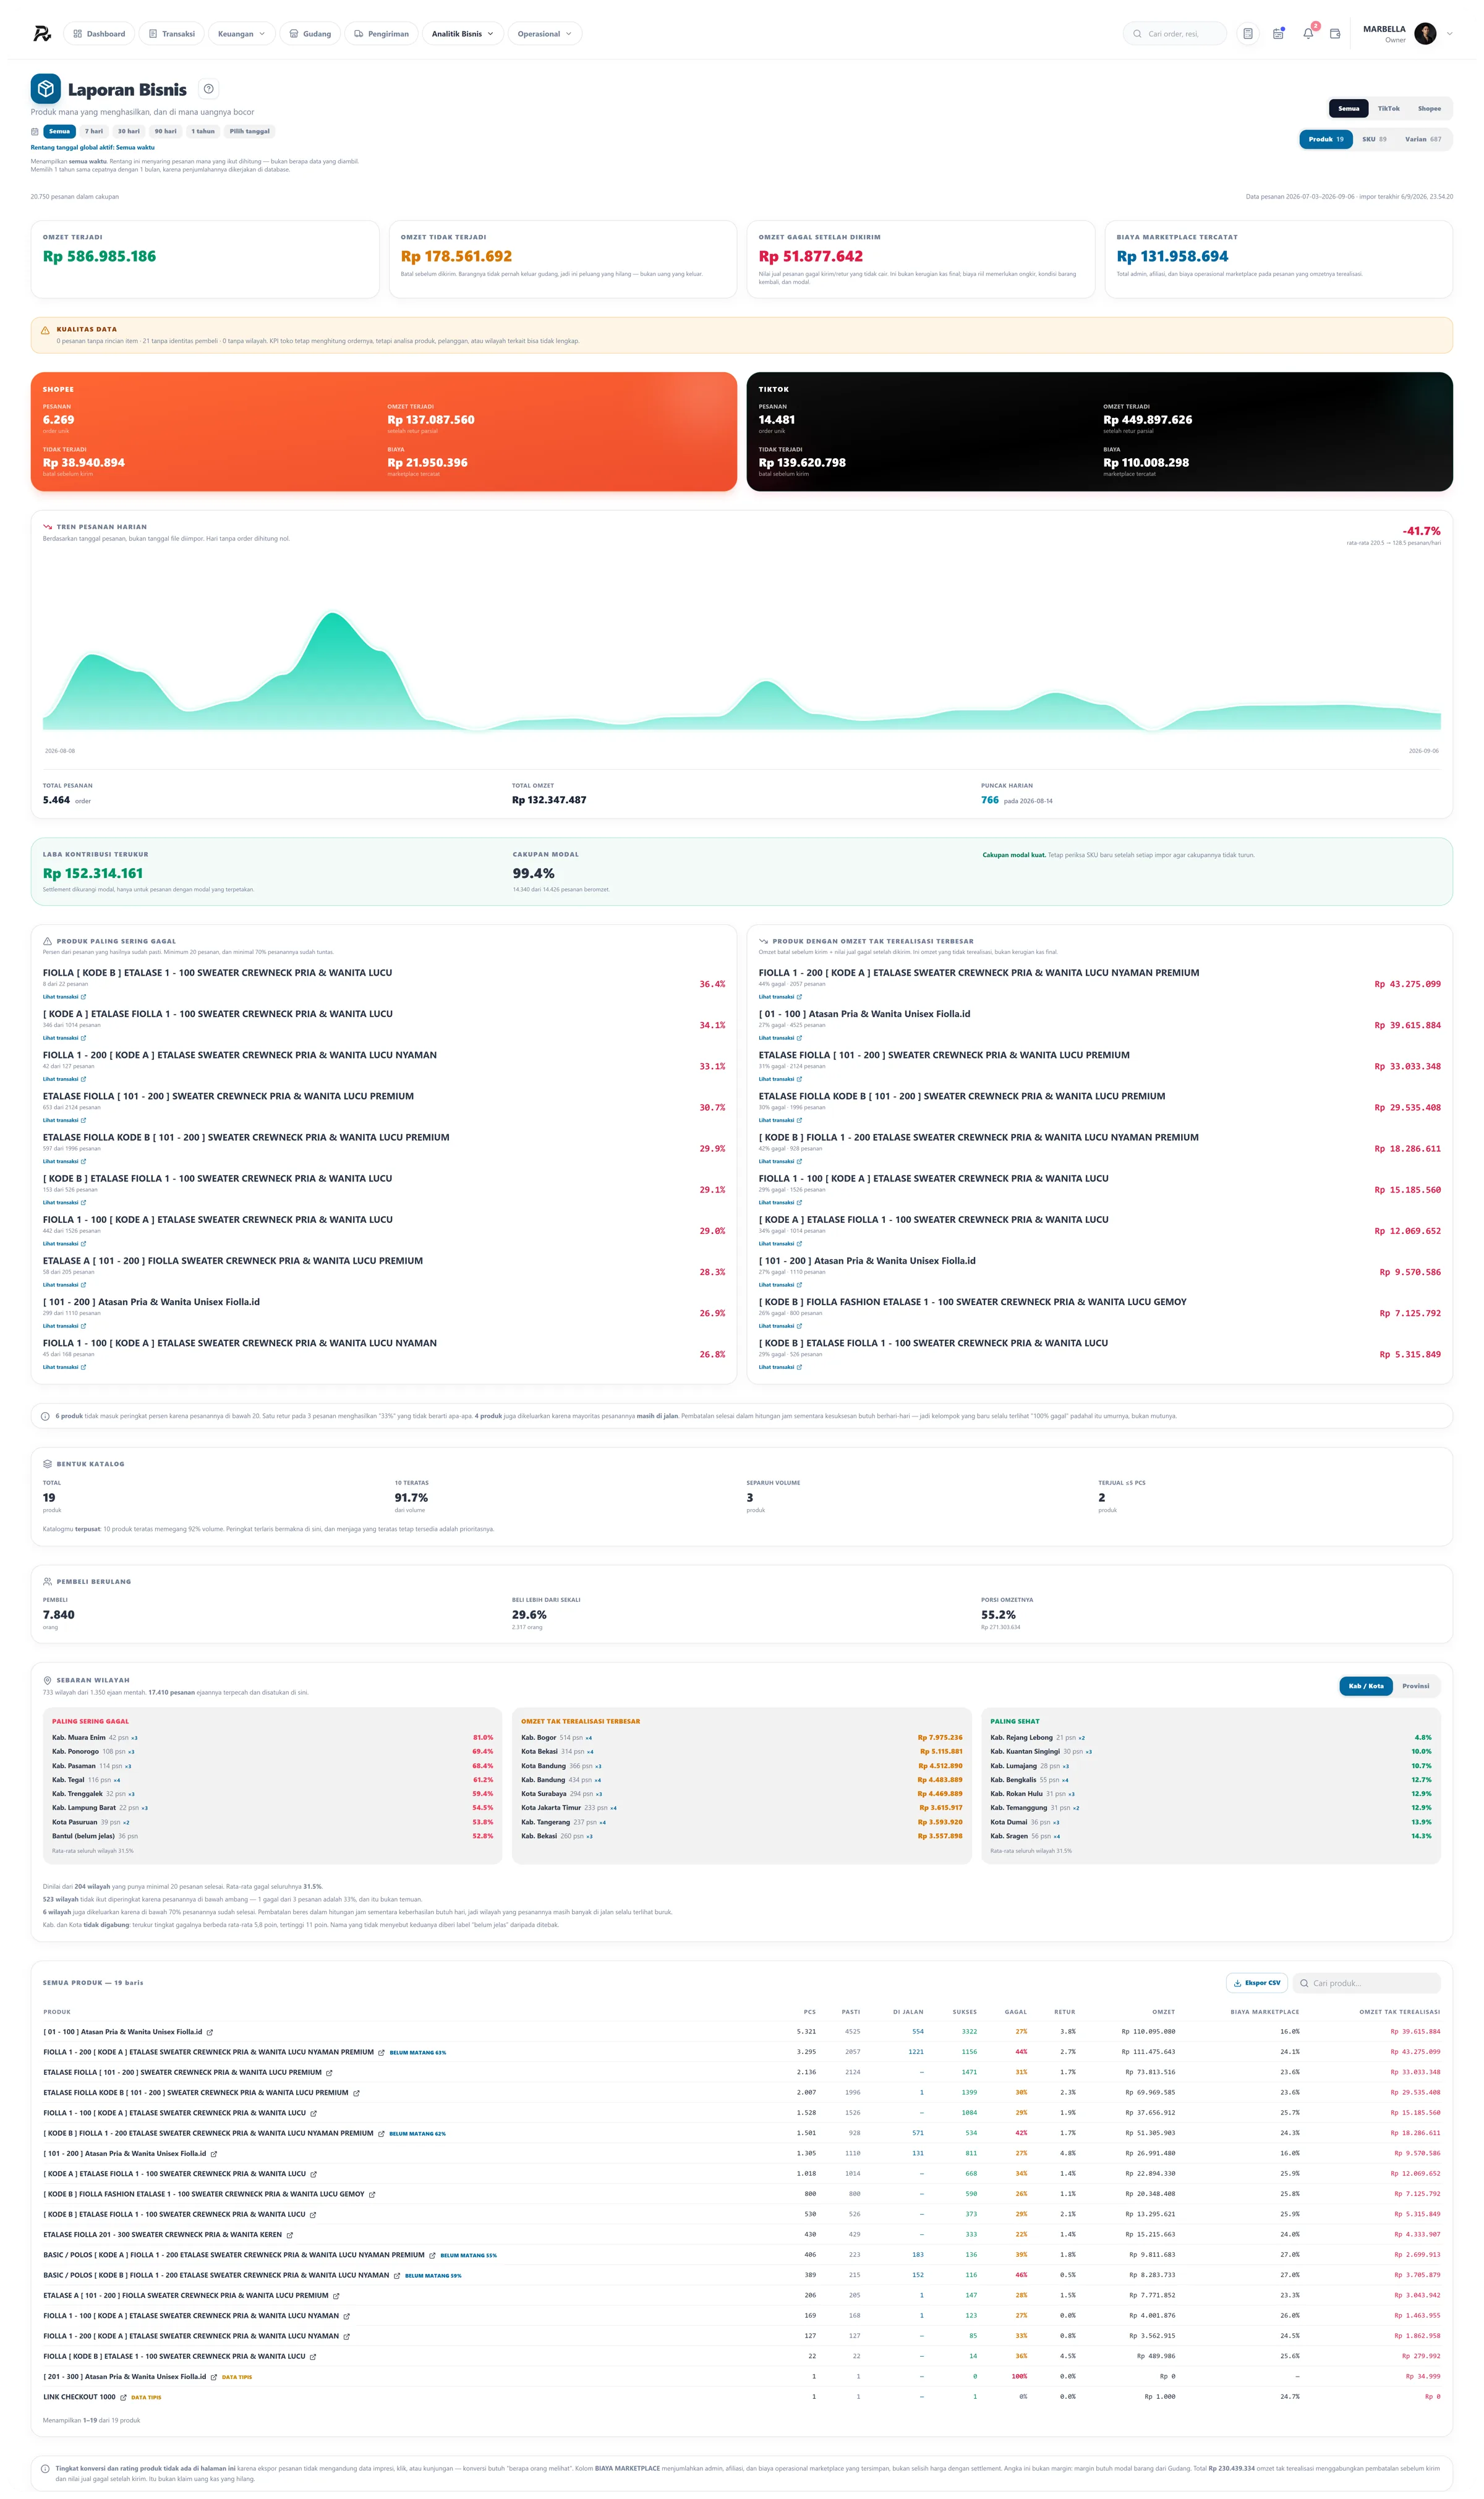
Task: Open external link icon for 'ETALASE FIOLLA 201 - 300' row
Action: point(290,2234)
